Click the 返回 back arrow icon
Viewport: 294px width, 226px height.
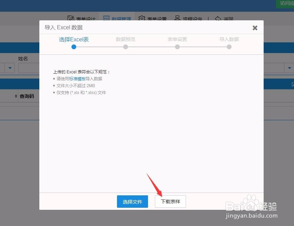[218, 18]
